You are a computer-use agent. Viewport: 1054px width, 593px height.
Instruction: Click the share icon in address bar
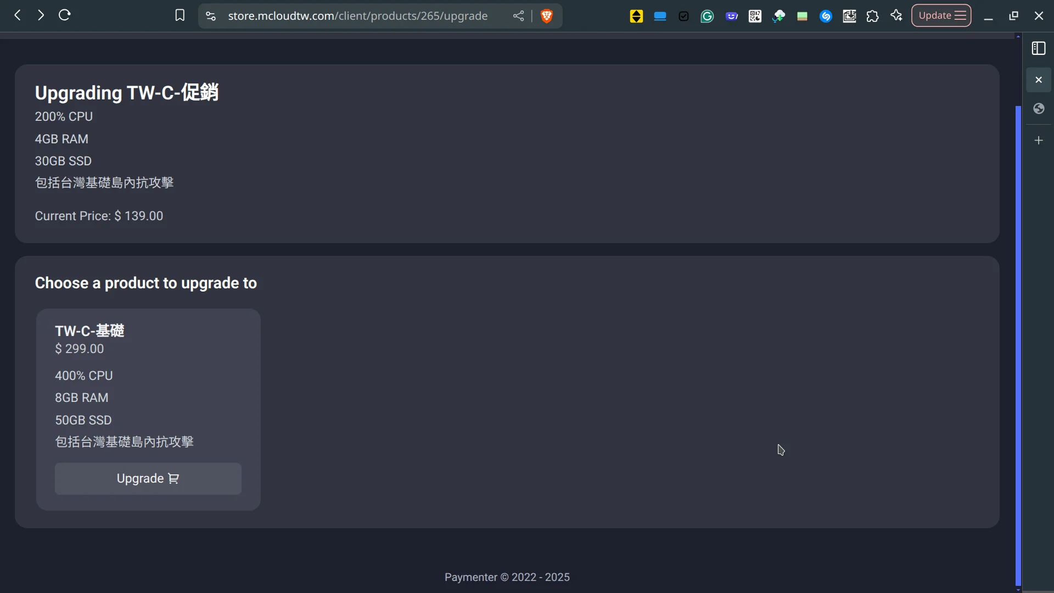[x=518, y=16]
